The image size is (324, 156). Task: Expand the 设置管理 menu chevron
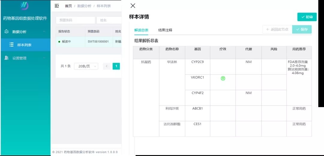tap(44, 58)
